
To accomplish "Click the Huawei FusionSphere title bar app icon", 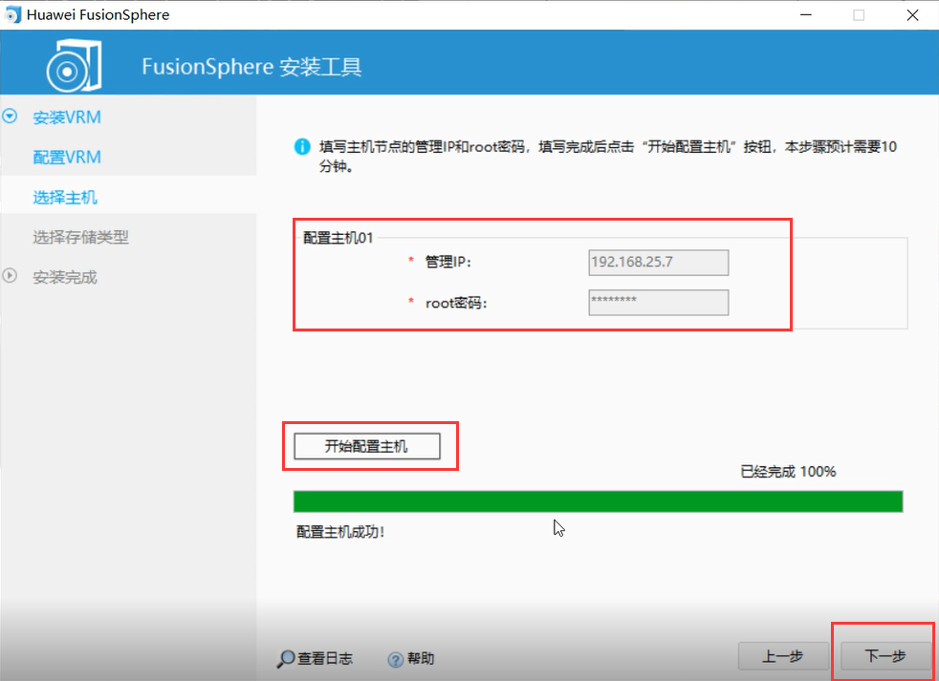I will point(12,14).
